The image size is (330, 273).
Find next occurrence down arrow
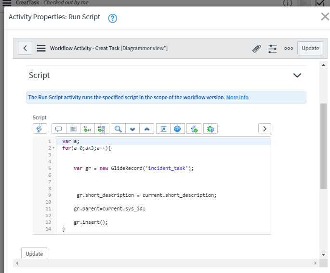[132, 129]
